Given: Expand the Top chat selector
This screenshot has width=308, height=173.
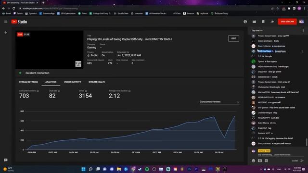Looking at the screenshot, I should (x=257, y=31).
